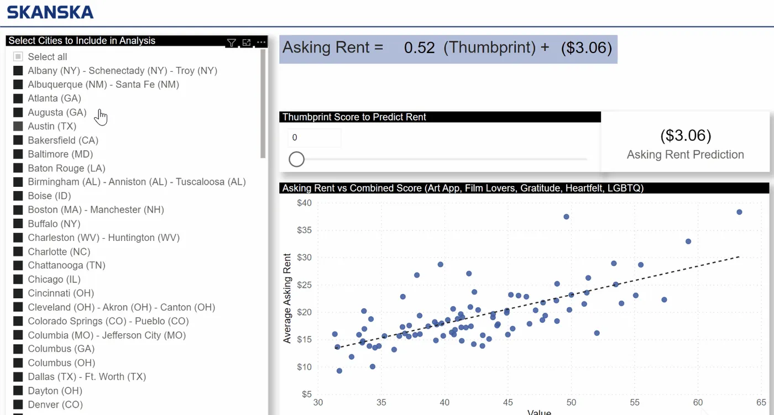Toggle Colorado Springs (CO) - Pueblo checkbox

(x=18, y=321)
